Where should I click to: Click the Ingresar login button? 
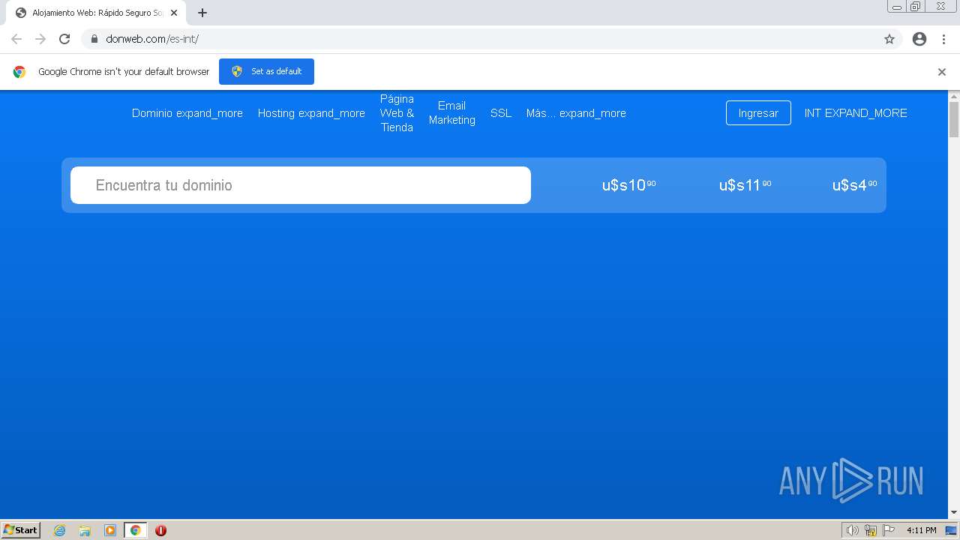pos(758,113)
